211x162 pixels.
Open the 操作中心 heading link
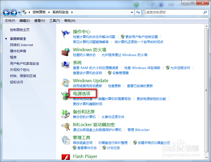[x=82, y=32]
